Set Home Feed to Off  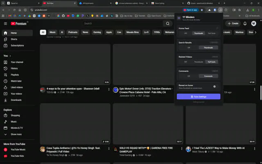pyautogui.click(x=185, y=33)
